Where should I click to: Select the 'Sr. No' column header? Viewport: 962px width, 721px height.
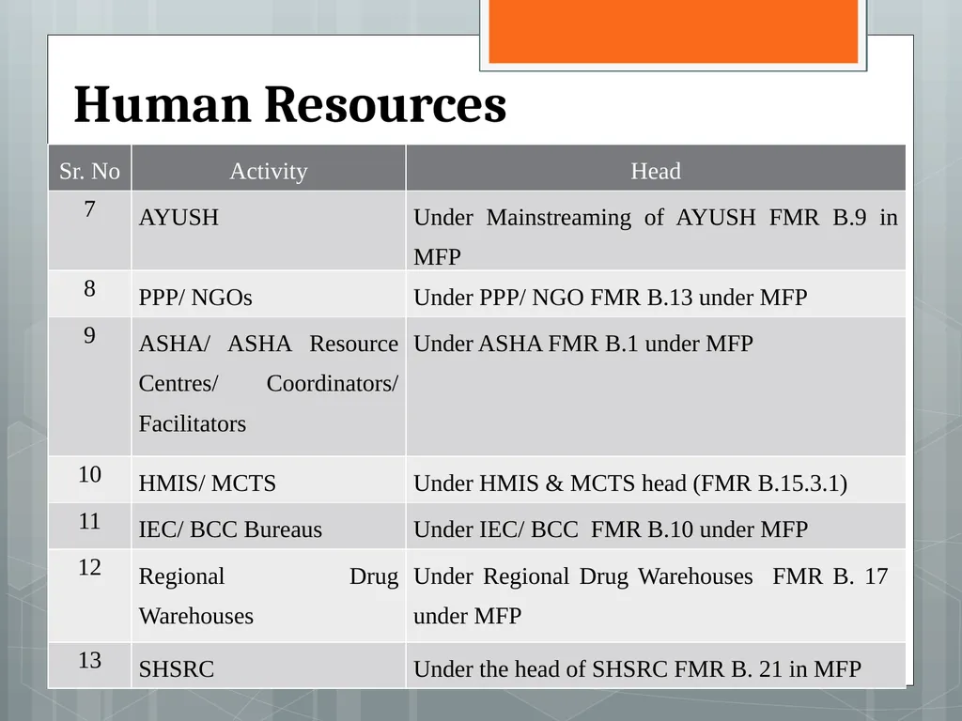[89, 168]
